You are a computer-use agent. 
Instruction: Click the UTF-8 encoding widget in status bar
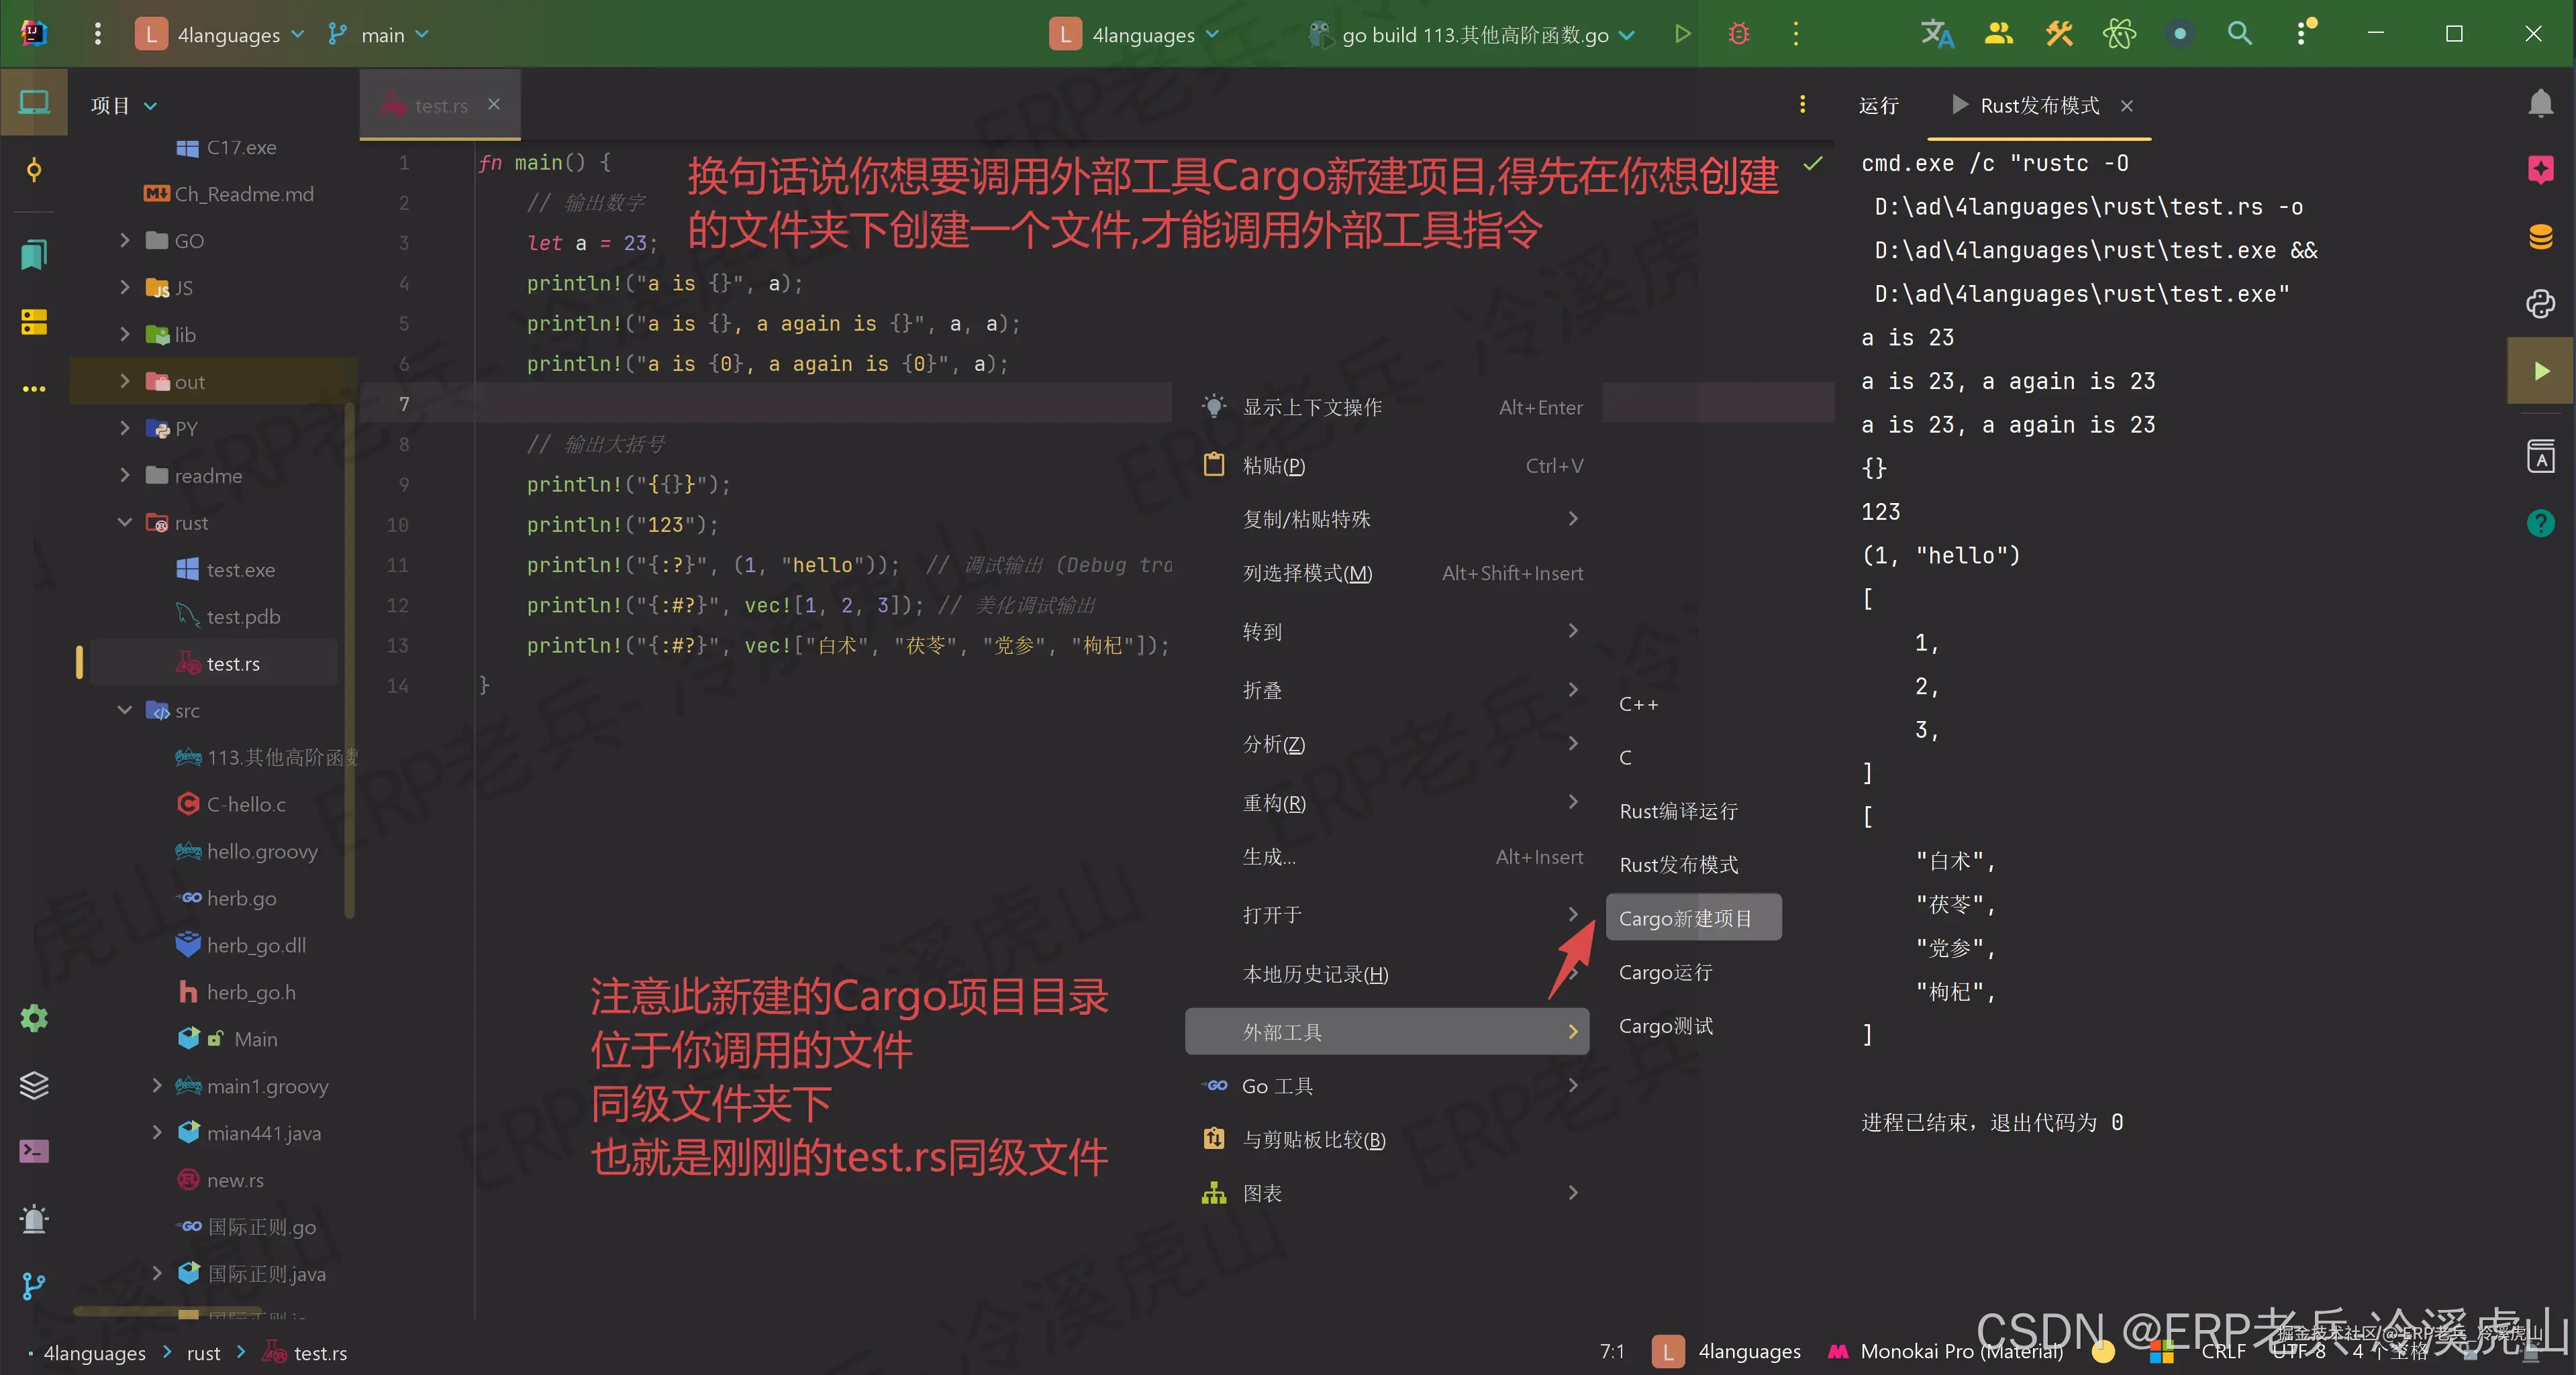click(x=2300, y=1351)
